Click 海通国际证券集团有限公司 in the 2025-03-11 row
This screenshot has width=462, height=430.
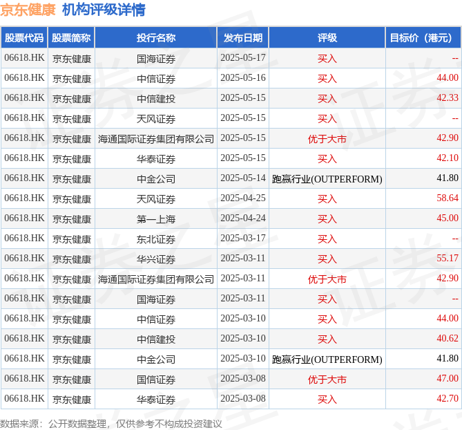[156, 279]
